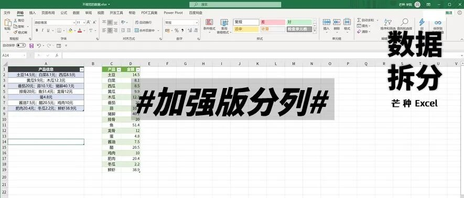The width and height of the screenshot is (464, 198).
Task: Switch to the 插入 ribbon tab
Action: tap(33, 13)
